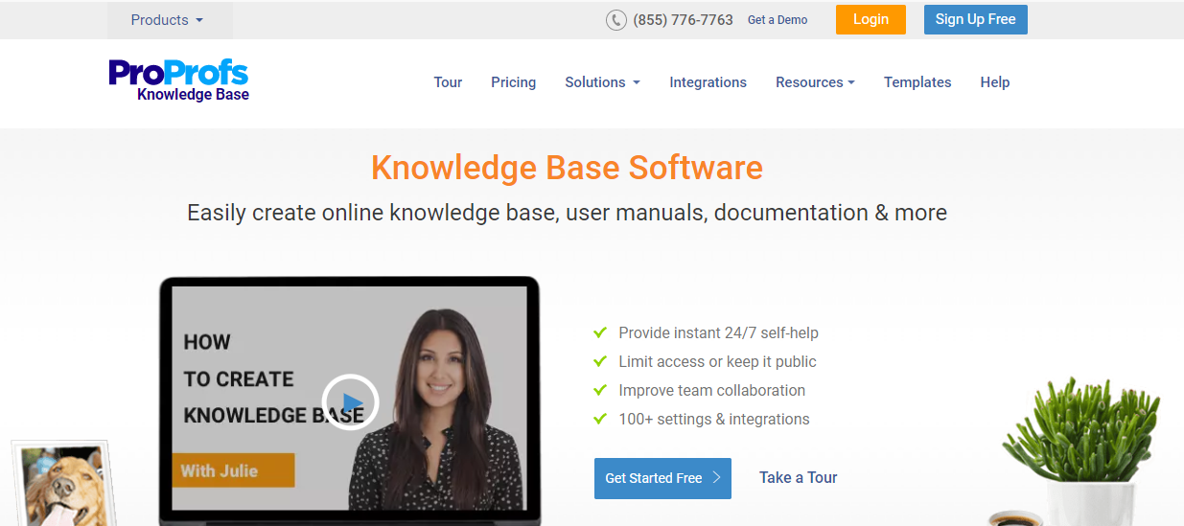Image resolution: width=1184 pixels, height=526 pixels.
Task: Click the 'With Julie' orange label
Action: (x=233, y=470)
